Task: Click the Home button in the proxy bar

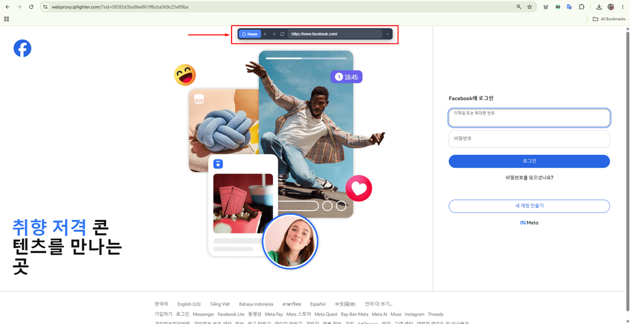Action: pos(250,34)
